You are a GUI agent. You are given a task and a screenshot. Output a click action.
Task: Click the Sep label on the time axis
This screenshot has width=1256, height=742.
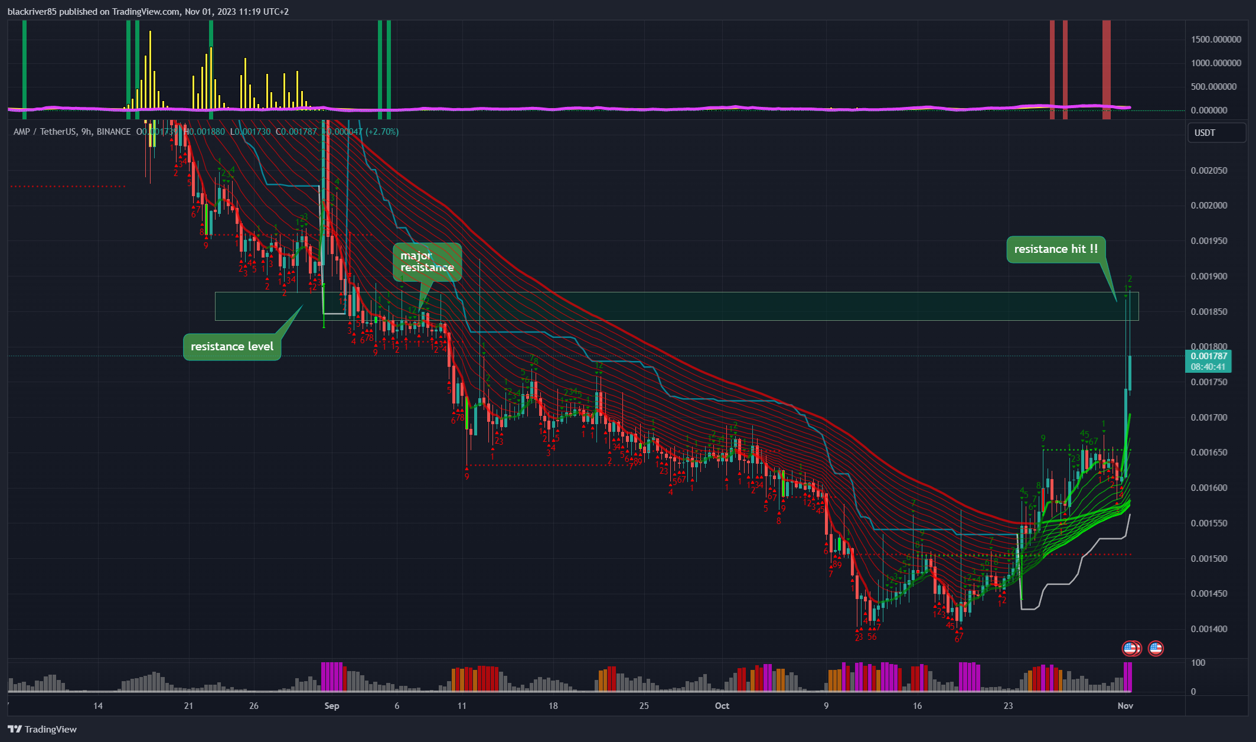point(332,706)
